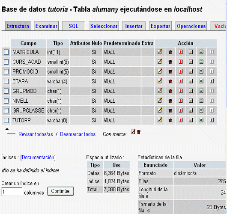227x214 pixels.
Task: Click the 7,388 Bytes total value
Action: [116, 190]
